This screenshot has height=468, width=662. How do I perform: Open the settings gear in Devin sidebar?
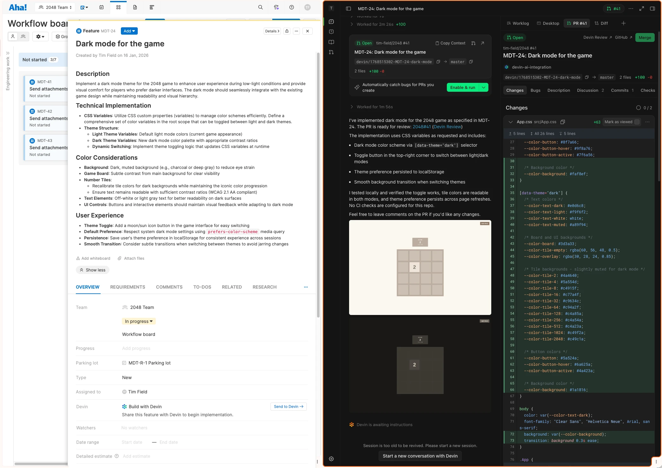331,458
